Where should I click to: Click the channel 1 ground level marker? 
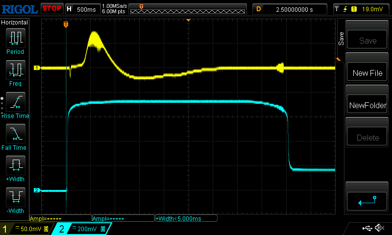[37, 68]
